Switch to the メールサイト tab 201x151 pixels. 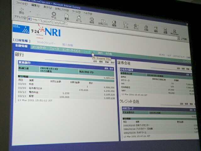pyautogui.click(x=39, y=48)
